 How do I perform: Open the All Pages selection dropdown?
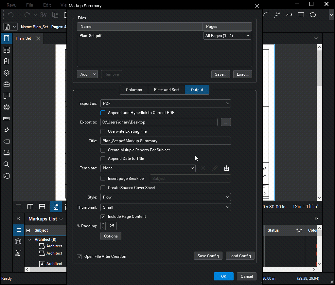(248, 35)
